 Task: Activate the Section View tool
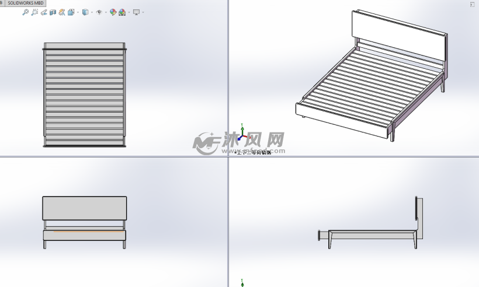coord(53,12)
